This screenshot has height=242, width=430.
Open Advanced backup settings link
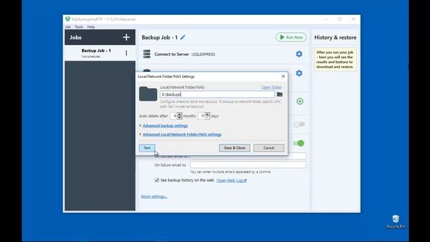click(165, 126)
